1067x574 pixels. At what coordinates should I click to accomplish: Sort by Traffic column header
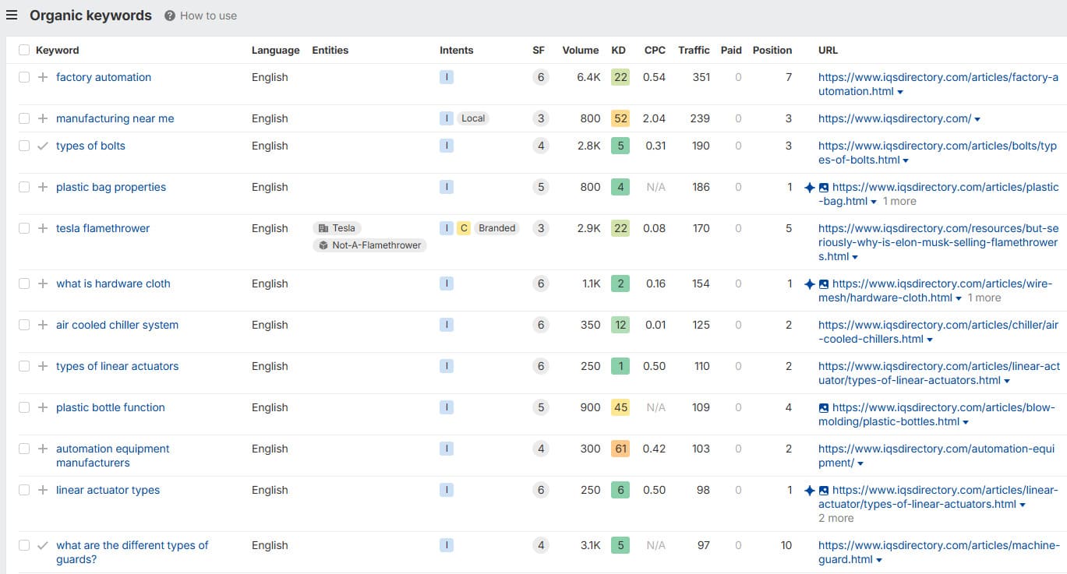693,50
